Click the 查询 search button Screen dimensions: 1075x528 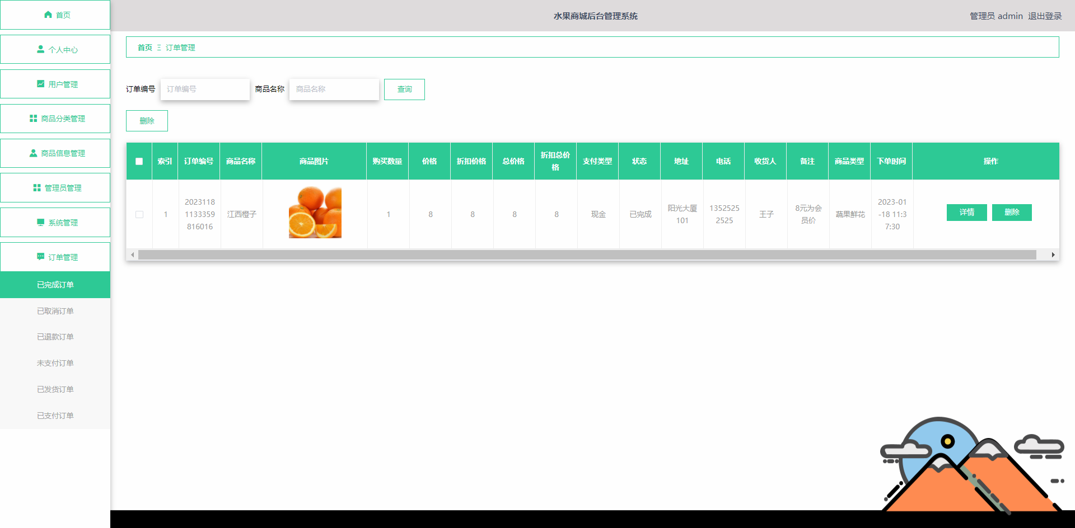pos(404,89)
